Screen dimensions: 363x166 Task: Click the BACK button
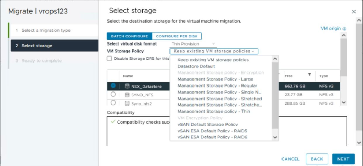[317, 159]
